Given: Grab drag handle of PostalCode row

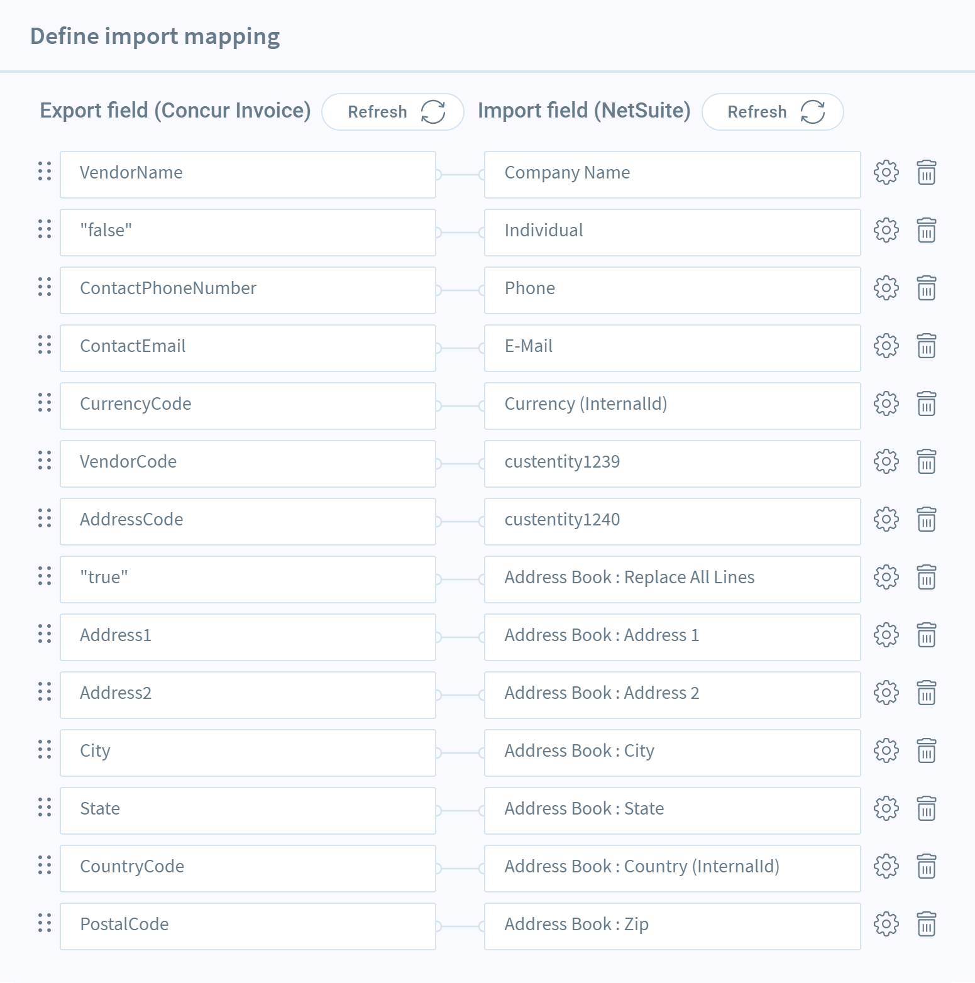Looking at the screenshot, I should click(45, 923).
